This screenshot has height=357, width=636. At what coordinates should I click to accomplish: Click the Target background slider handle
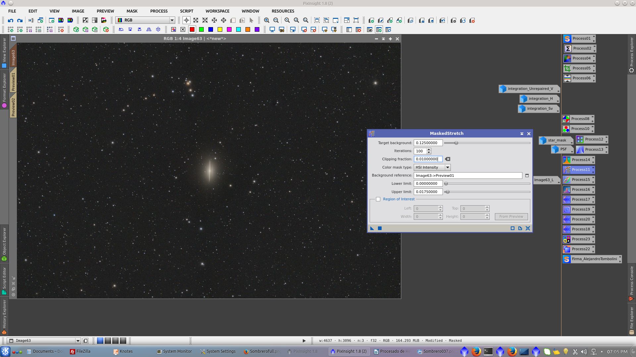(456, 143)
